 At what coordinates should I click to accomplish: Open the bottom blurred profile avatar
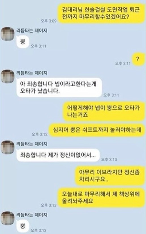pos(7,218)
